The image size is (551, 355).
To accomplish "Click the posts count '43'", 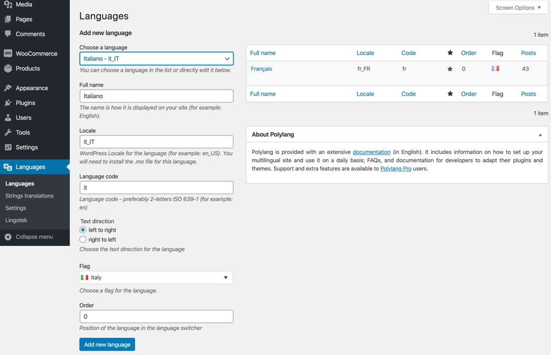I will [x=525, y=68].
